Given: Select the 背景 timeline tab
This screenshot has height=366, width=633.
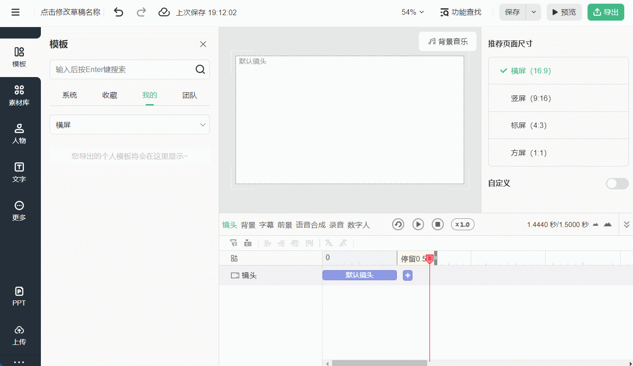Looking at the screenshot, I should coord(248,225).
